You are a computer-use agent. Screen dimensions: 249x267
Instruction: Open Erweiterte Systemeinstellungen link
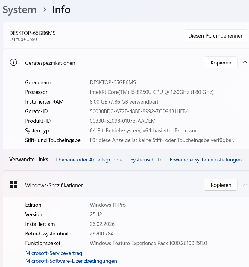coord(206,160)
